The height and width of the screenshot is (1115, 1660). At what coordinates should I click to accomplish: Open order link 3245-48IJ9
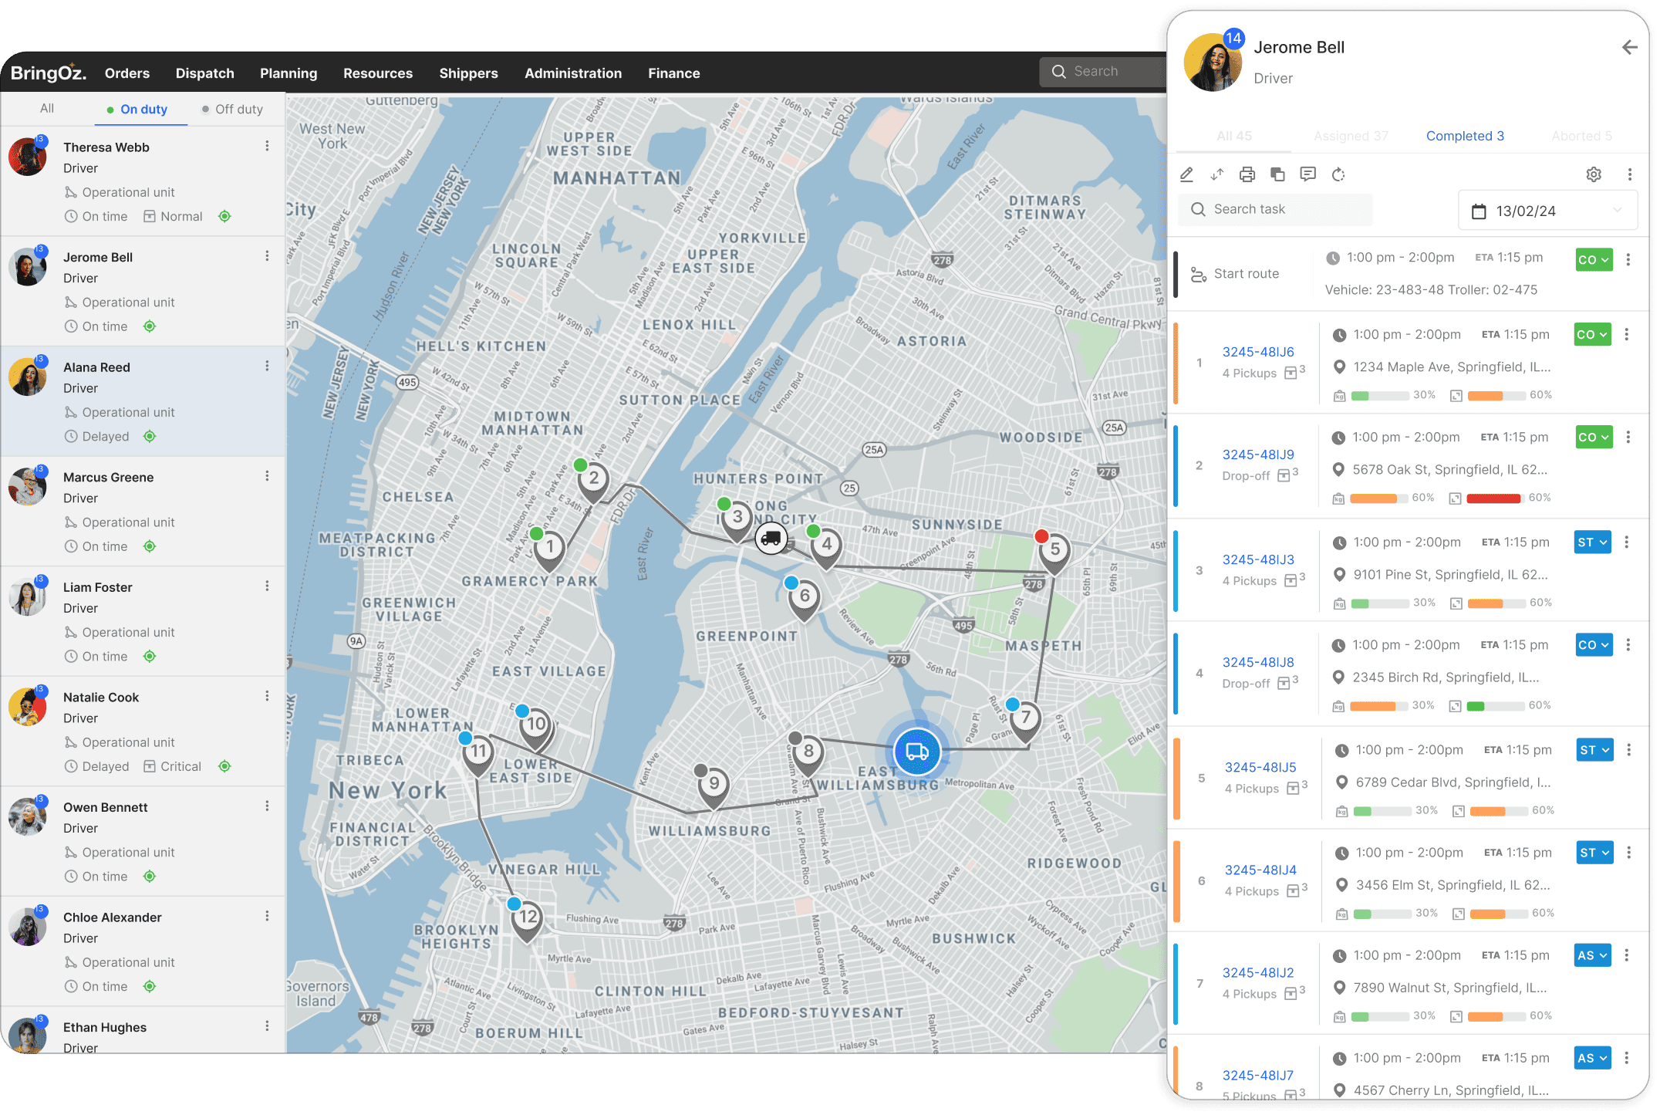coord(1257,454)
